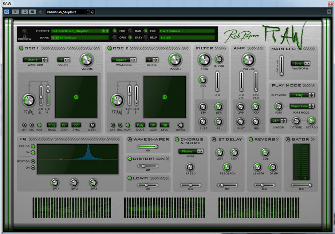
Task: Toggle the OSC 2 power LED
Action: tap(109, 48)
